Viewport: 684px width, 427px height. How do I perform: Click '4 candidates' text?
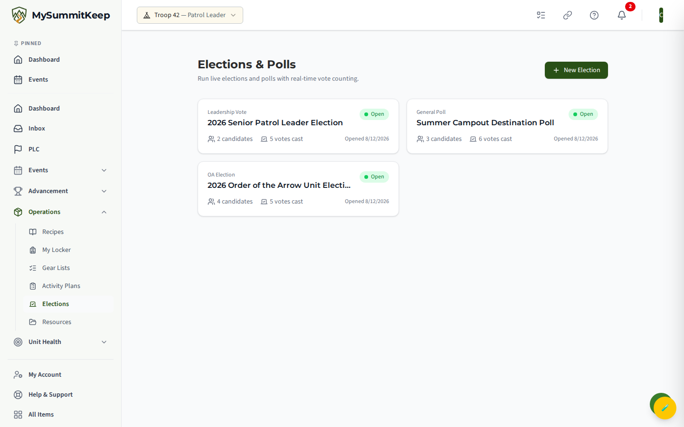pyautogui.click(x=235, y=202)
